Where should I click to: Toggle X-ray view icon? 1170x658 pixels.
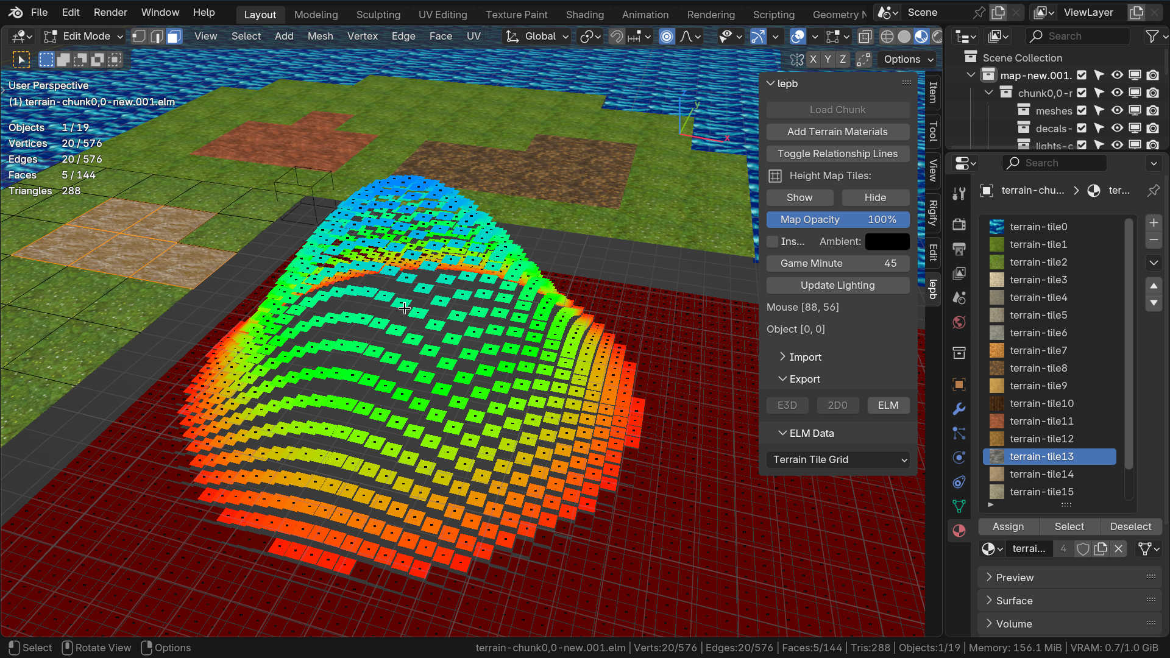click(865, 37)
